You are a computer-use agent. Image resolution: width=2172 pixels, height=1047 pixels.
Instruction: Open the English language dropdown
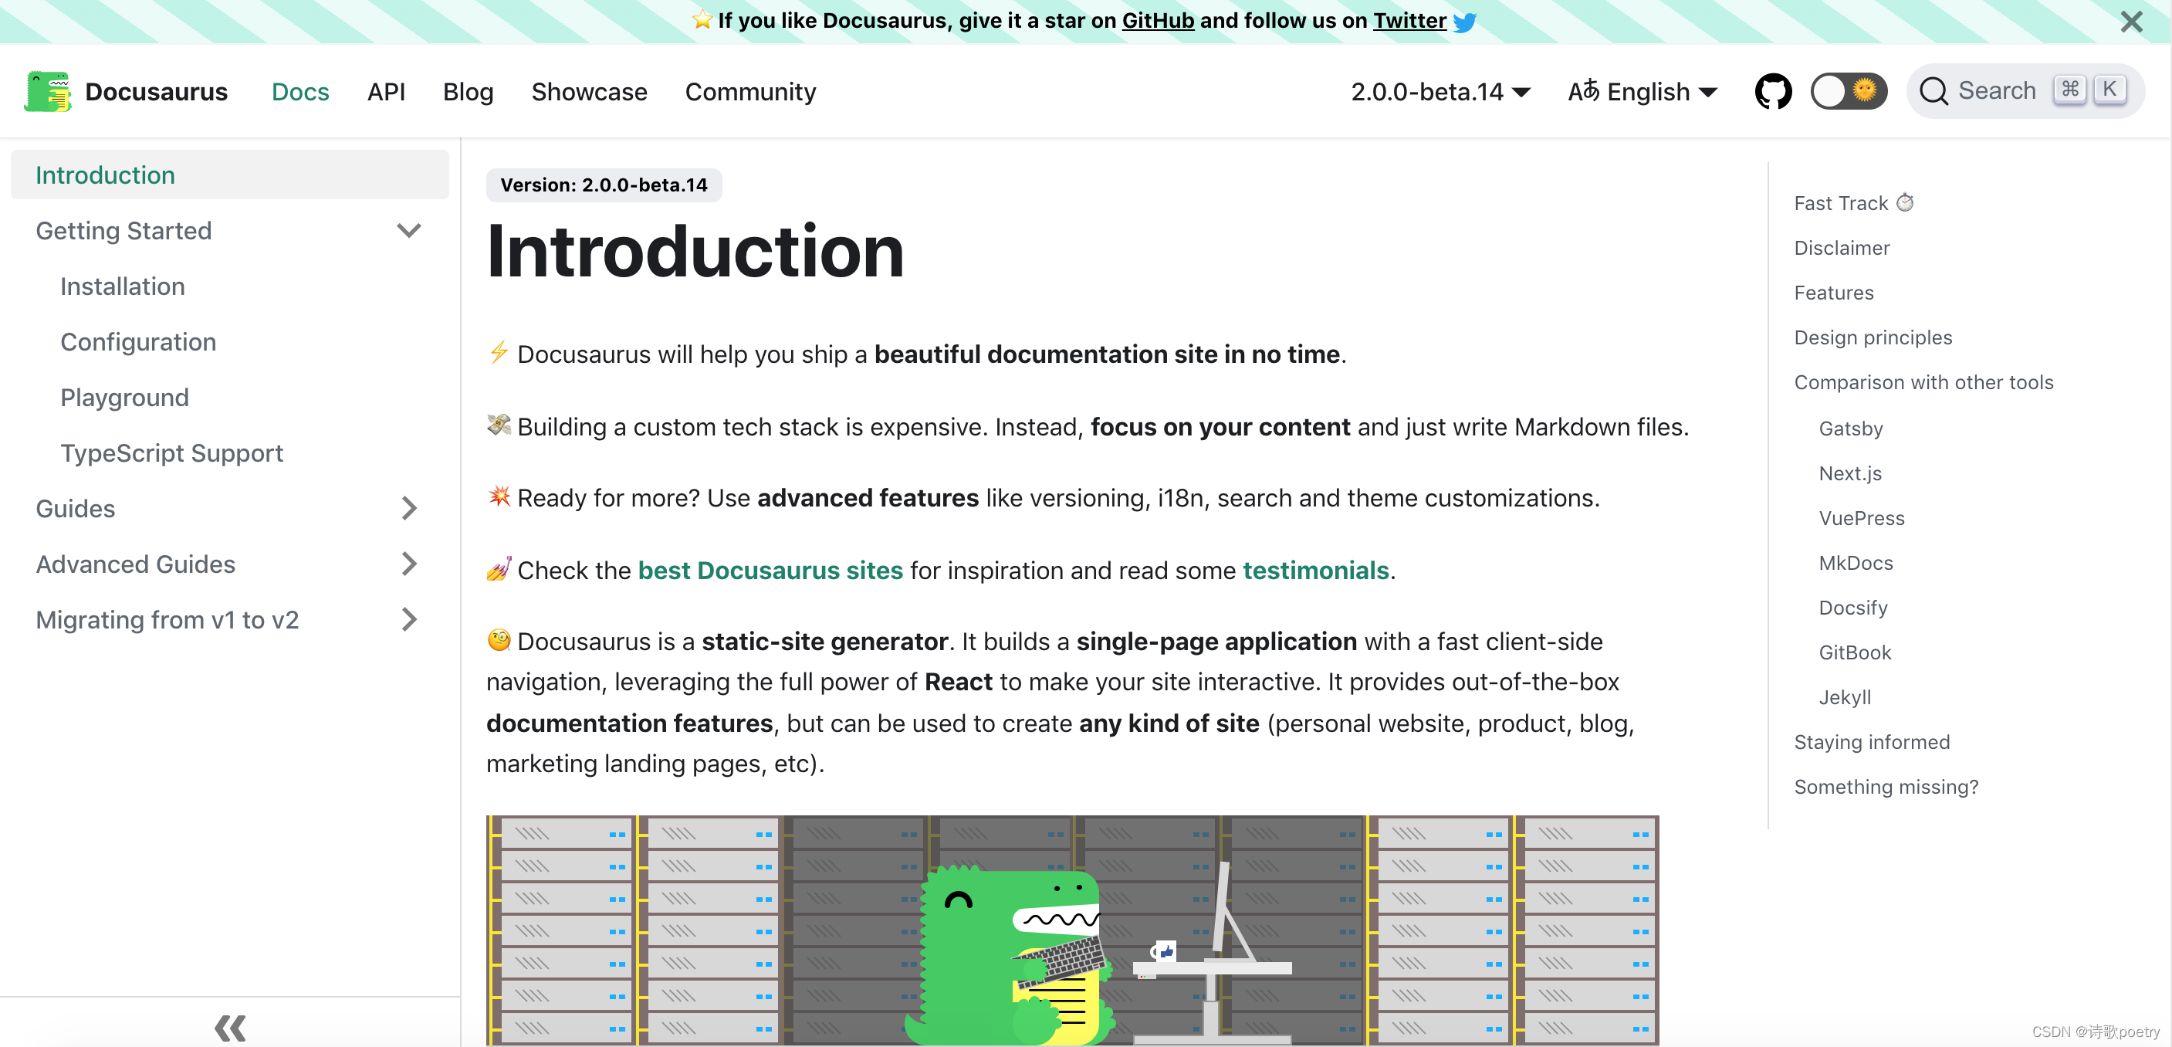(1642, 91)
